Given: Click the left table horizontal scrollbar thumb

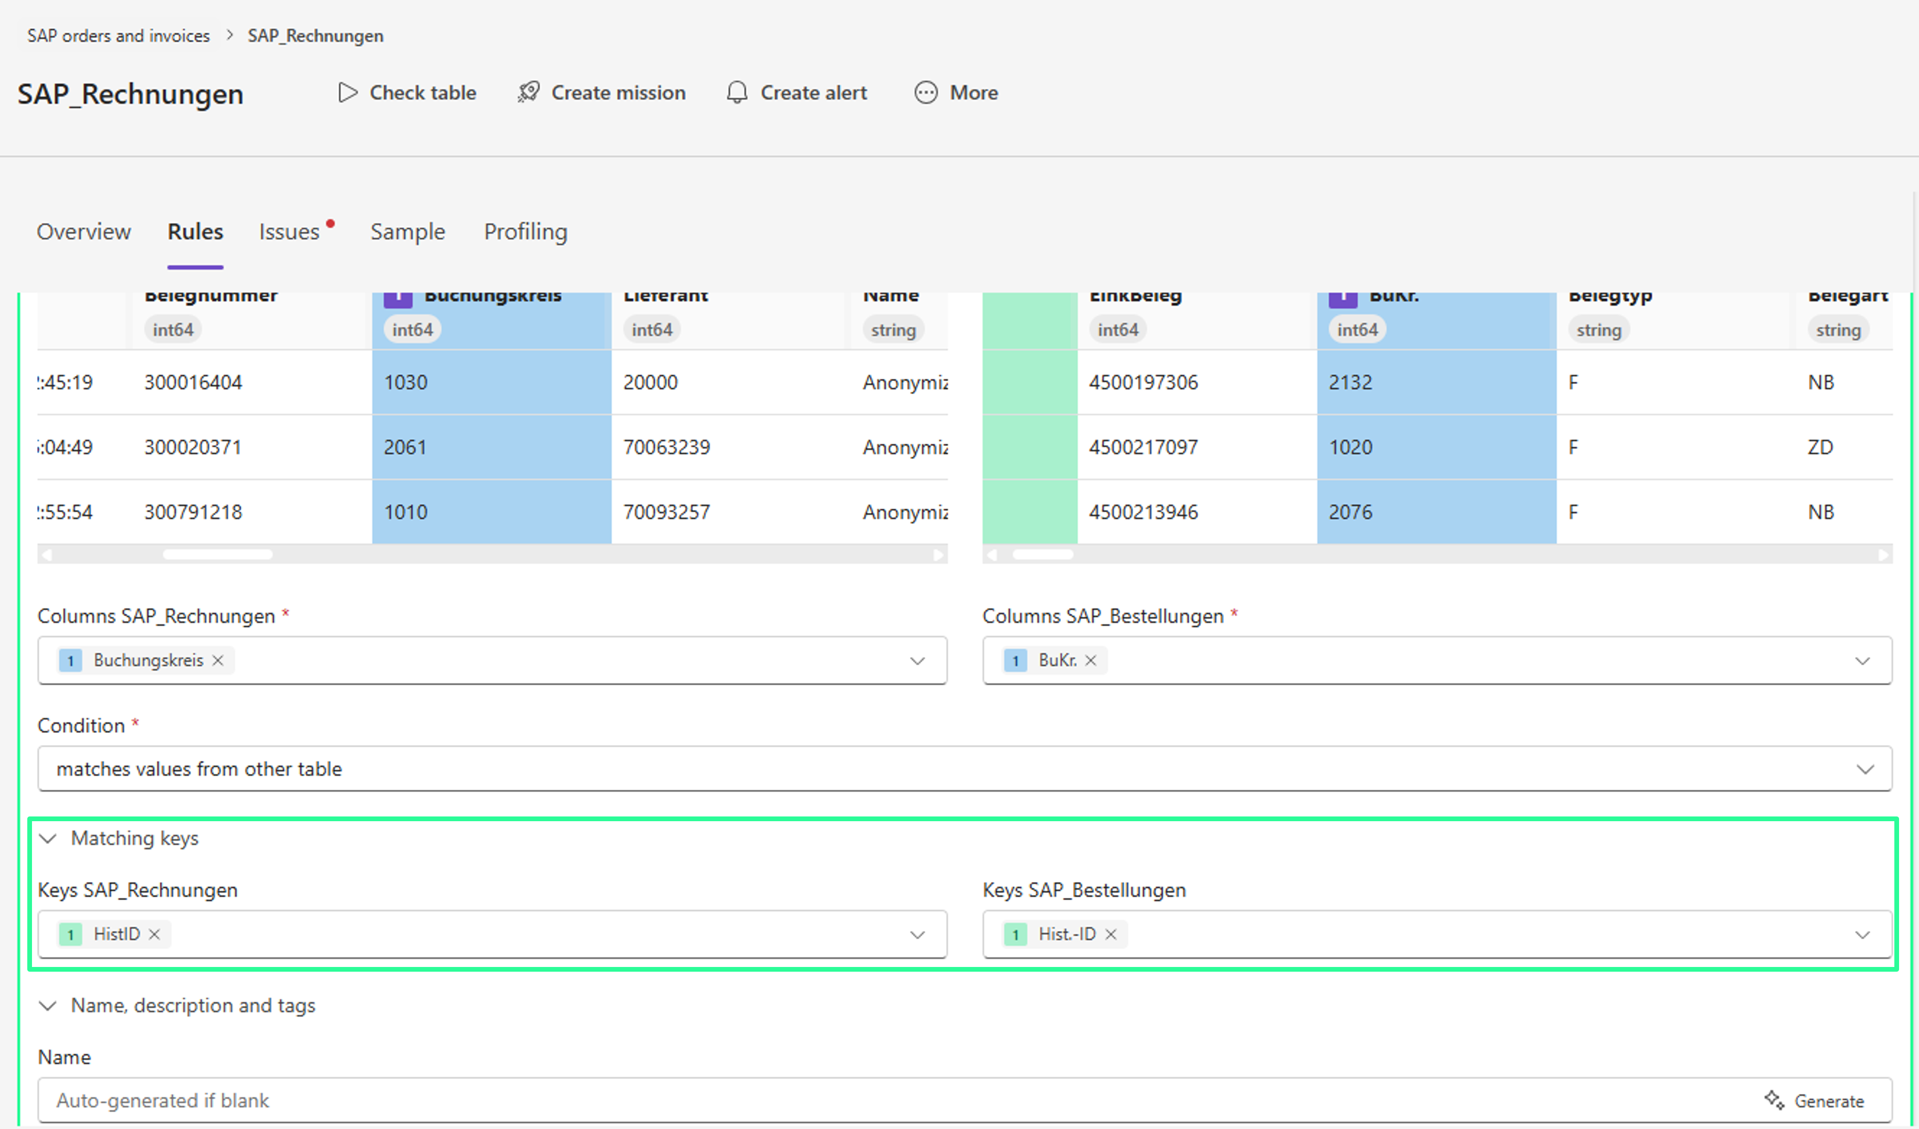Looking at the screenshot, I should click(x=218, y=554).
